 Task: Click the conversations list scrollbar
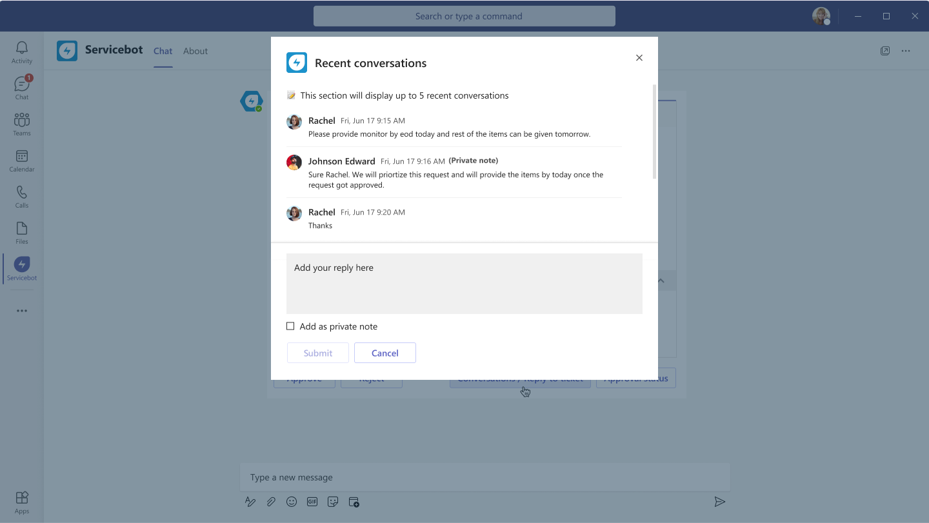(x=654, y=132)
